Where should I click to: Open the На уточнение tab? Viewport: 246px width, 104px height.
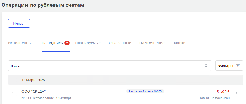pyautogui.click(x=152, y=43)
